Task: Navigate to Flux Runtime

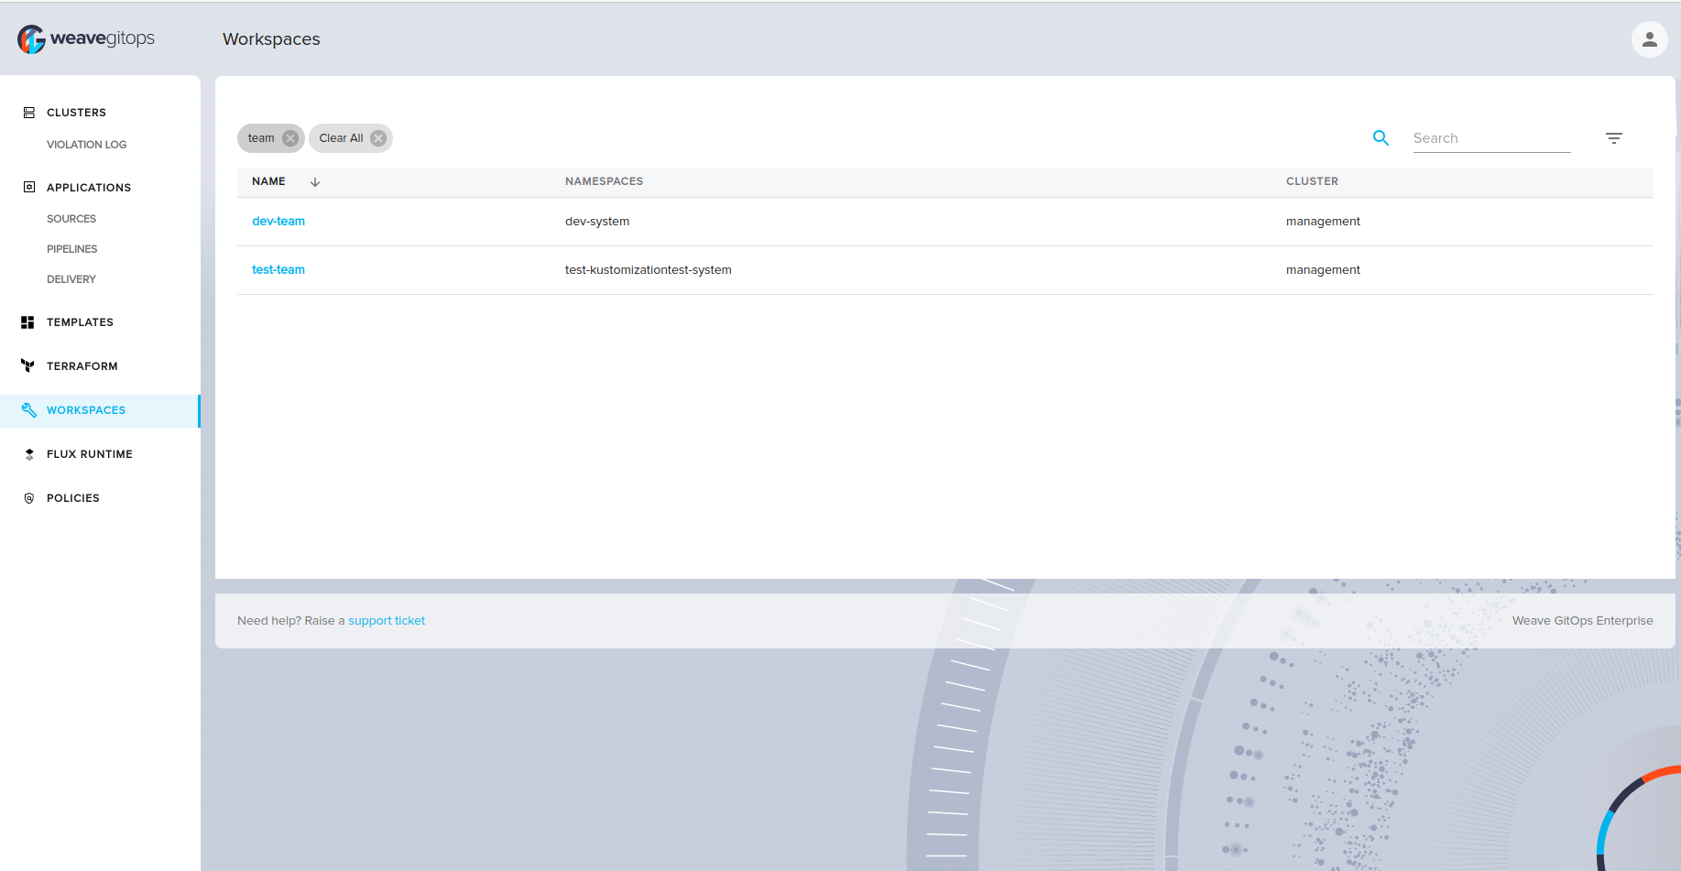Action: coord(90,454)
